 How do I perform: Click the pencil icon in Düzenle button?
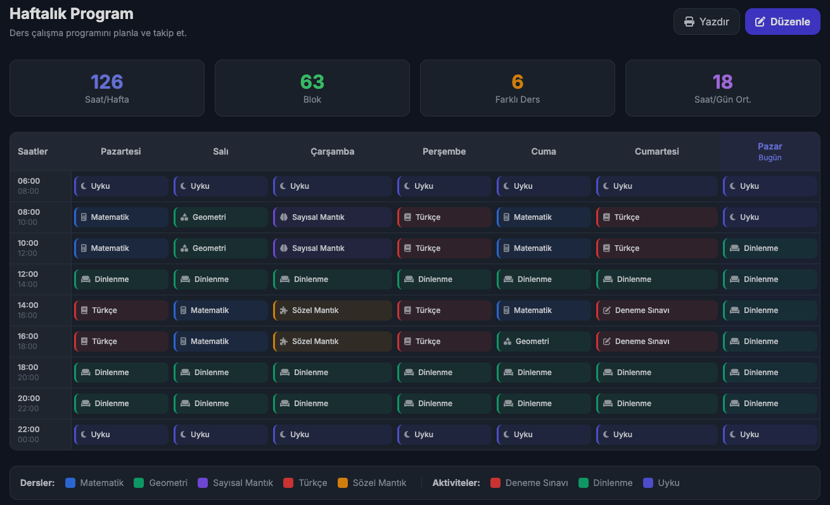(760, 22)
